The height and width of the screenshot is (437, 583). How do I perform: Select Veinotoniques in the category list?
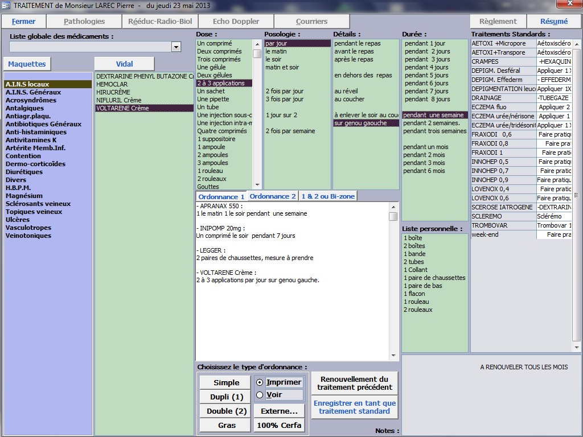(28, 236)
